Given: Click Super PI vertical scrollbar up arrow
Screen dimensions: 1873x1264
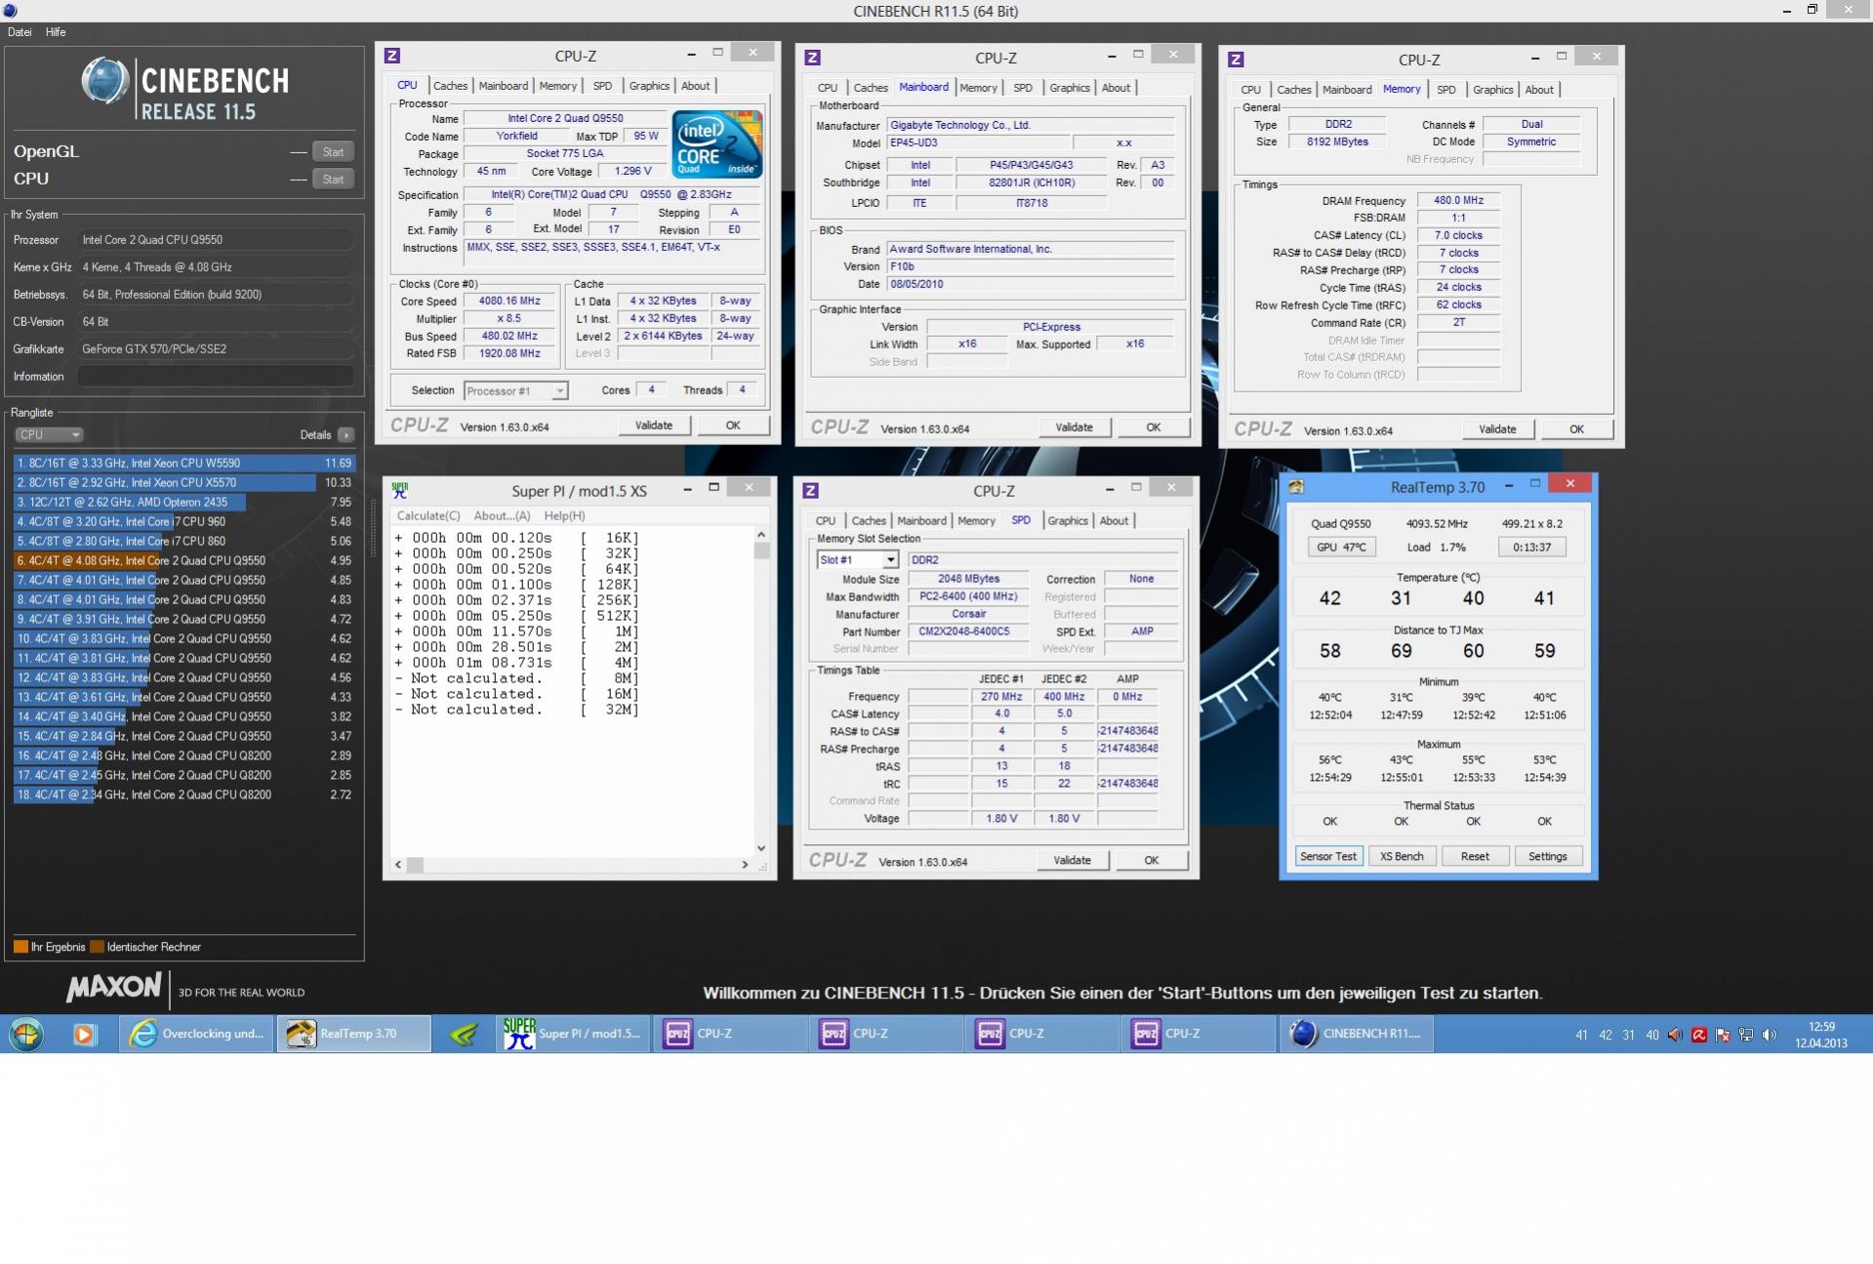Looking at the screenshot, I should coord(761,535).
